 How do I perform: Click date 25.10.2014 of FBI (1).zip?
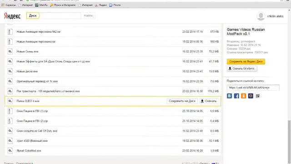[x=192, y=111]
